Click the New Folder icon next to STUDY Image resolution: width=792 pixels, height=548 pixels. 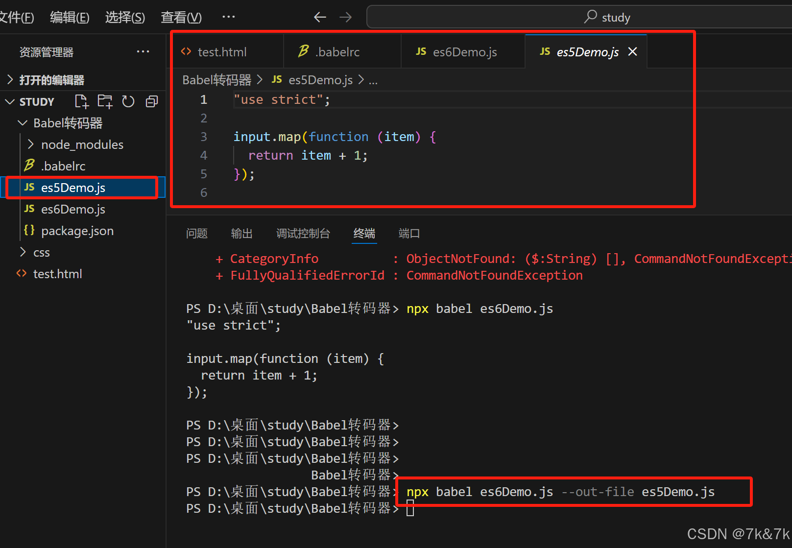(105, 101)
